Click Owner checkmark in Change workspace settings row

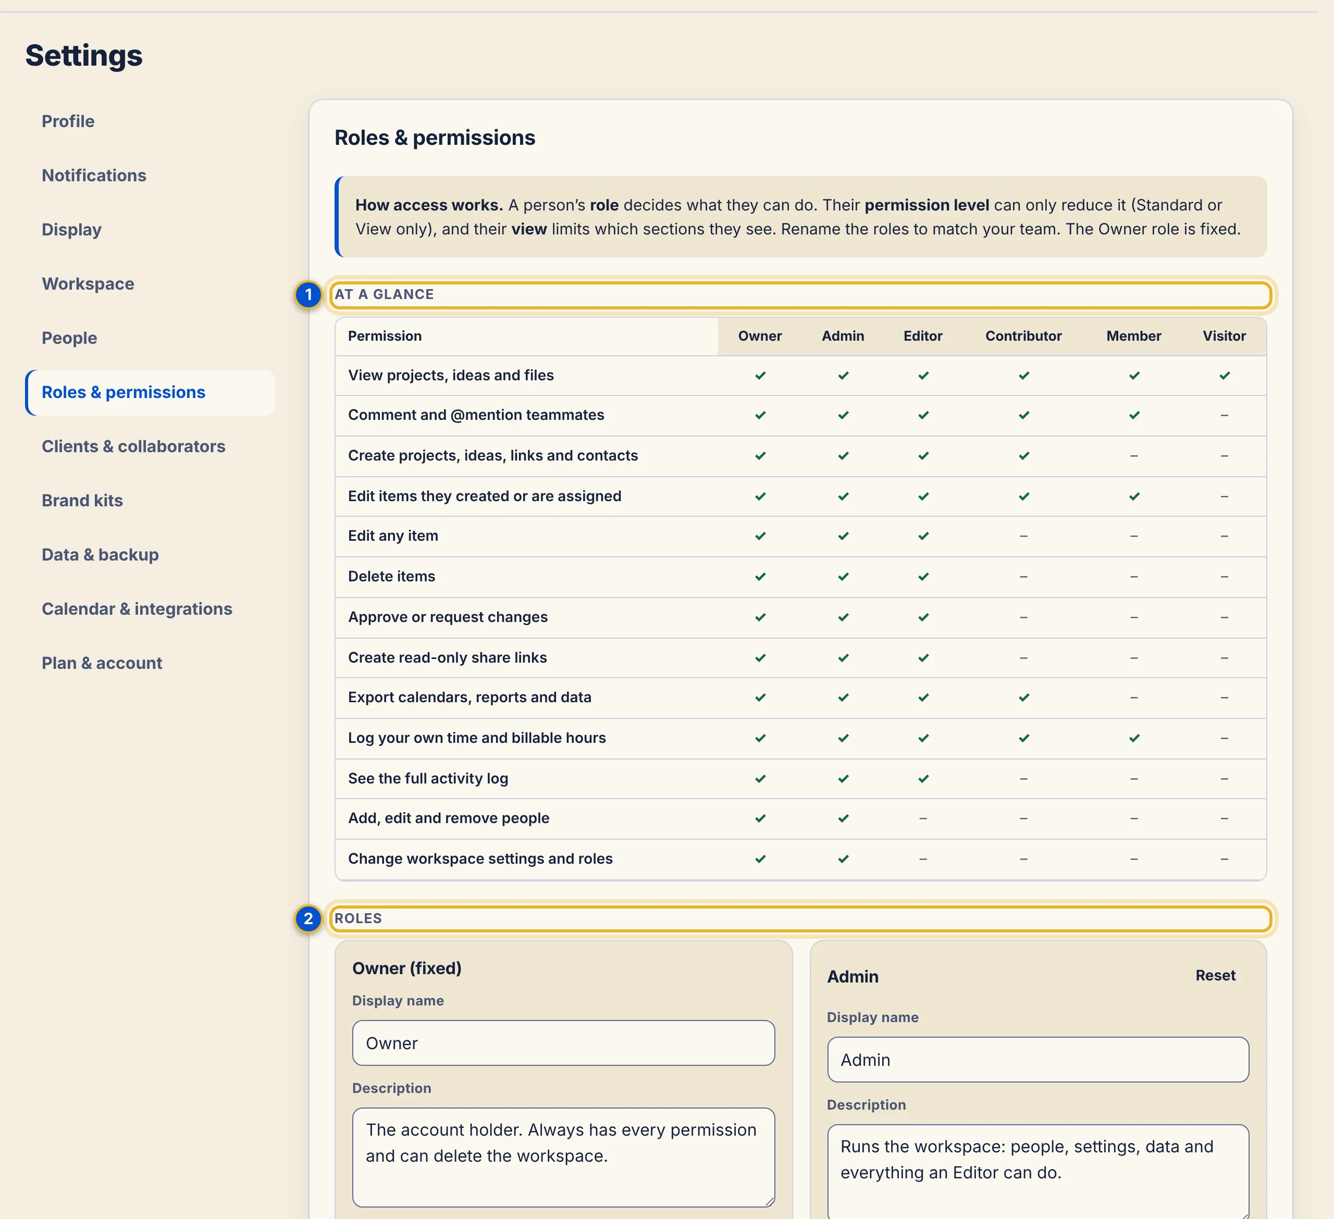click(x=760, y=859)
